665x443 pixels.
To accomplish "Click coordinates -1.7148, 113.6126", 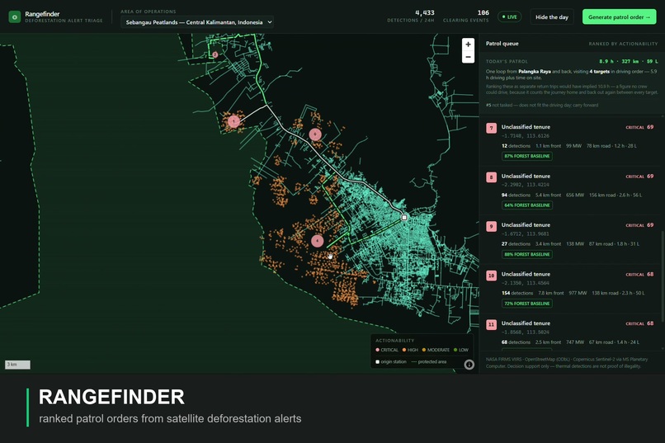I will click(525, 136).
